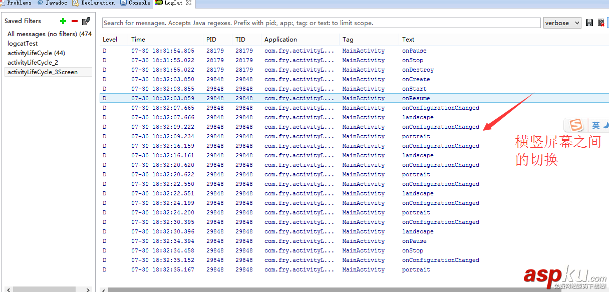Toggle the 英 language mode of the input method
609x292 pixels.
pos(596,125)
